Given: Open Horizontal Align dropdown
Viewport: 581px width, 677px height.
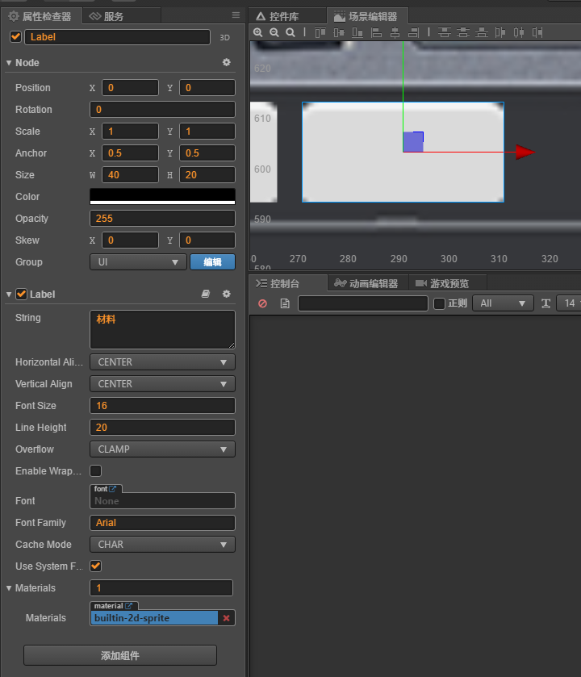Looking at the screenshot, I should (162, 362).
